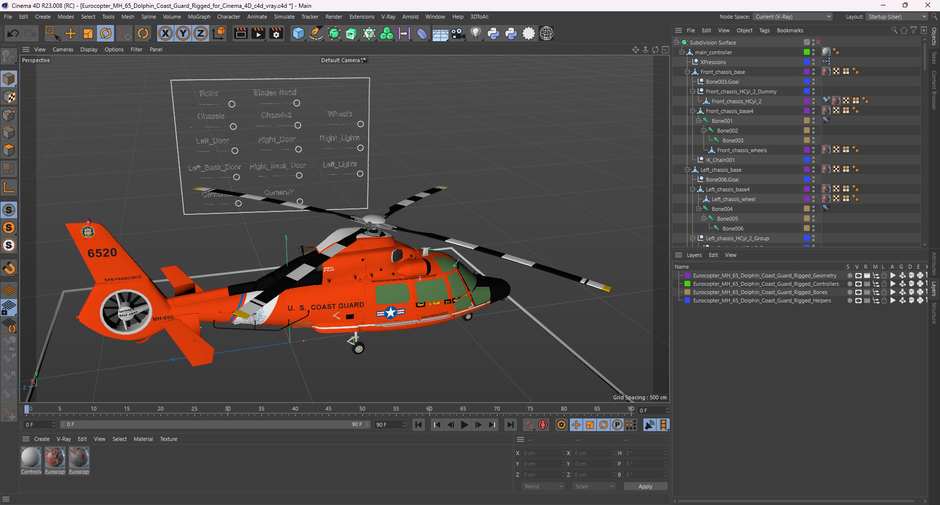Add a Light object
This screenshot has height=505, width=940.
point(475,33)
